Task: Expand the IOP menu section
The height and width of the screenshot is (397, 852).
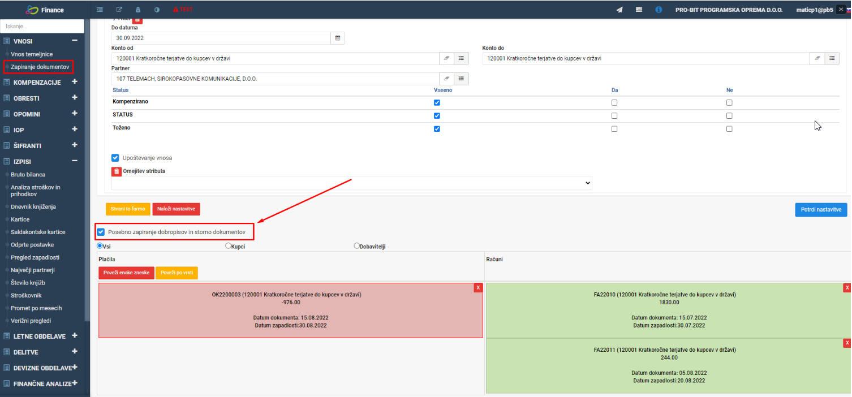Action: 74,130
